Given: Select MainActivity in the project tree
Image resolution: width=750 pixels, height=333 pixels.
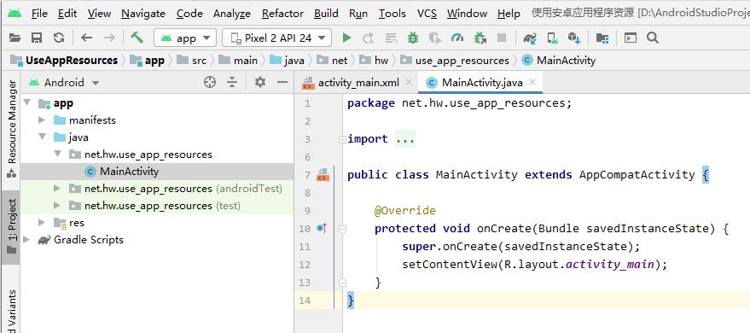Looking at the screenshot, I should (x=129, y=172).
